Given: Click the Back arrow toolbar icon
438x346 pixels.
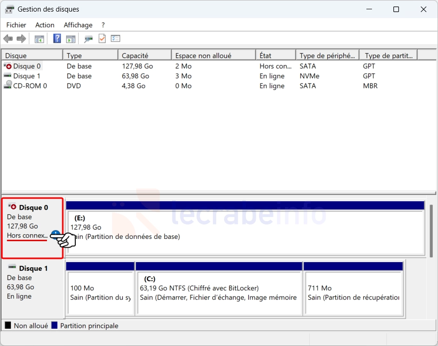Looking at the screenshot, I should [8, 38].
